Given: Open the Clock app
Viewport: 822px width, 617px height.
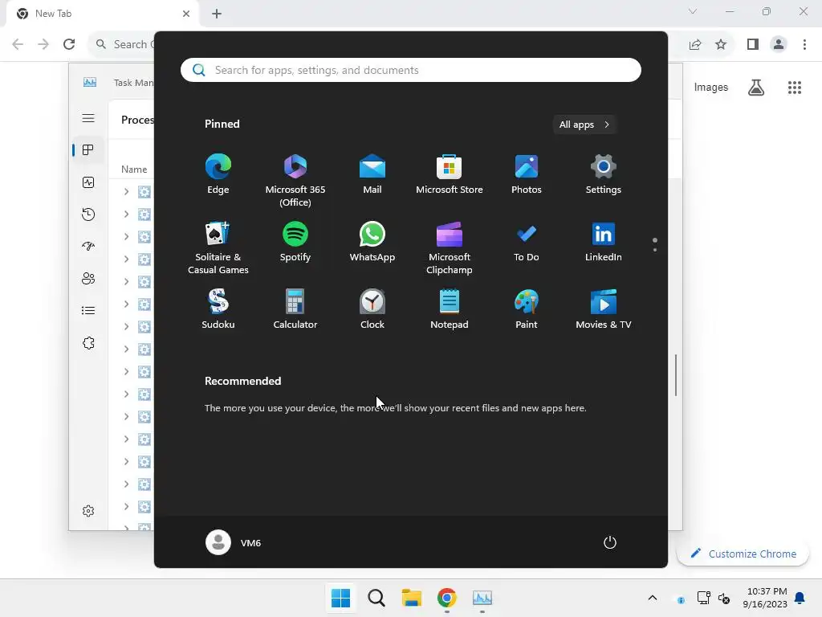Looking at the screenshot, I should 372,309.
